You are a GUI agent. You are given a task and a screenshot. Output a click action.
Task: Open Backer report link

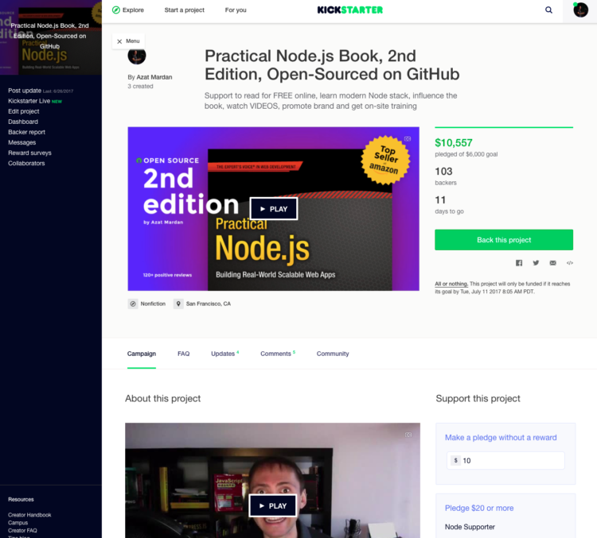pyautogui.click(x=26, y=132)
